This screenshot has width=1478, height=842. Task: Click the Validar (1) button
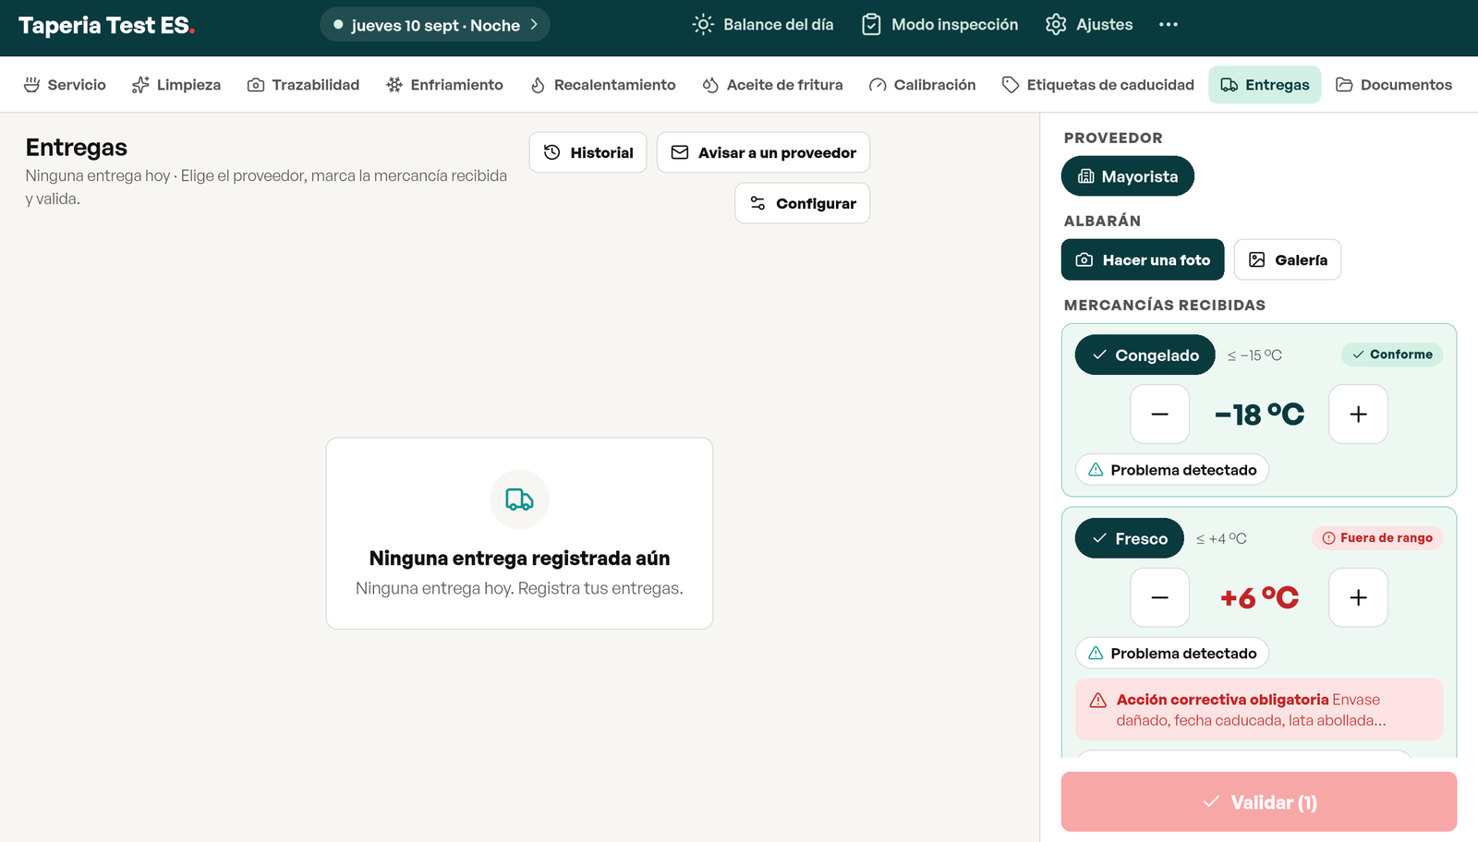tap(1259, 802)
